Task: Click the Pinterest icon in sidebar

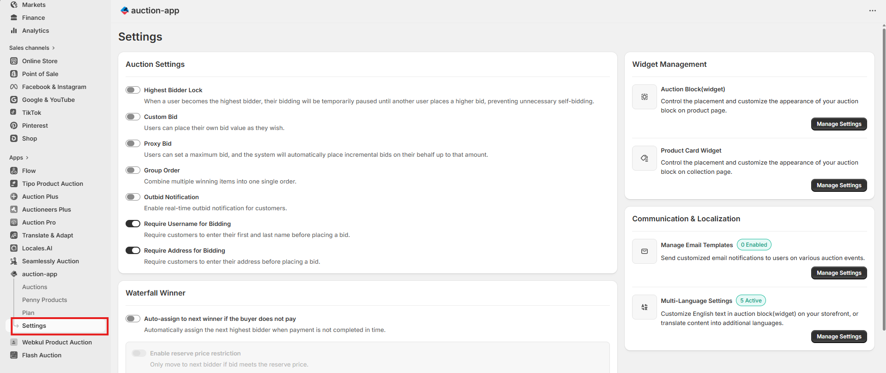Action: (x=14, y=125)
